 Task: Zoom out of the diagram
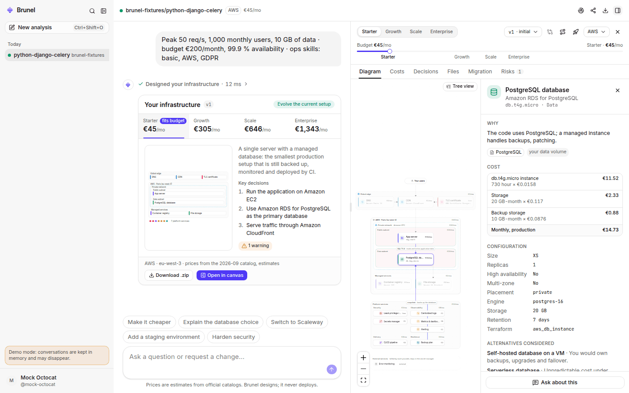[363, 369]
